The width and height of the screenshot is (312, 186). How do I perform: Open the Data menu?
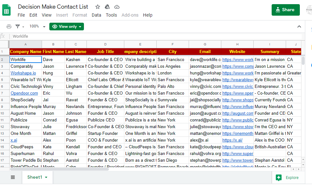tap(96, 15)
